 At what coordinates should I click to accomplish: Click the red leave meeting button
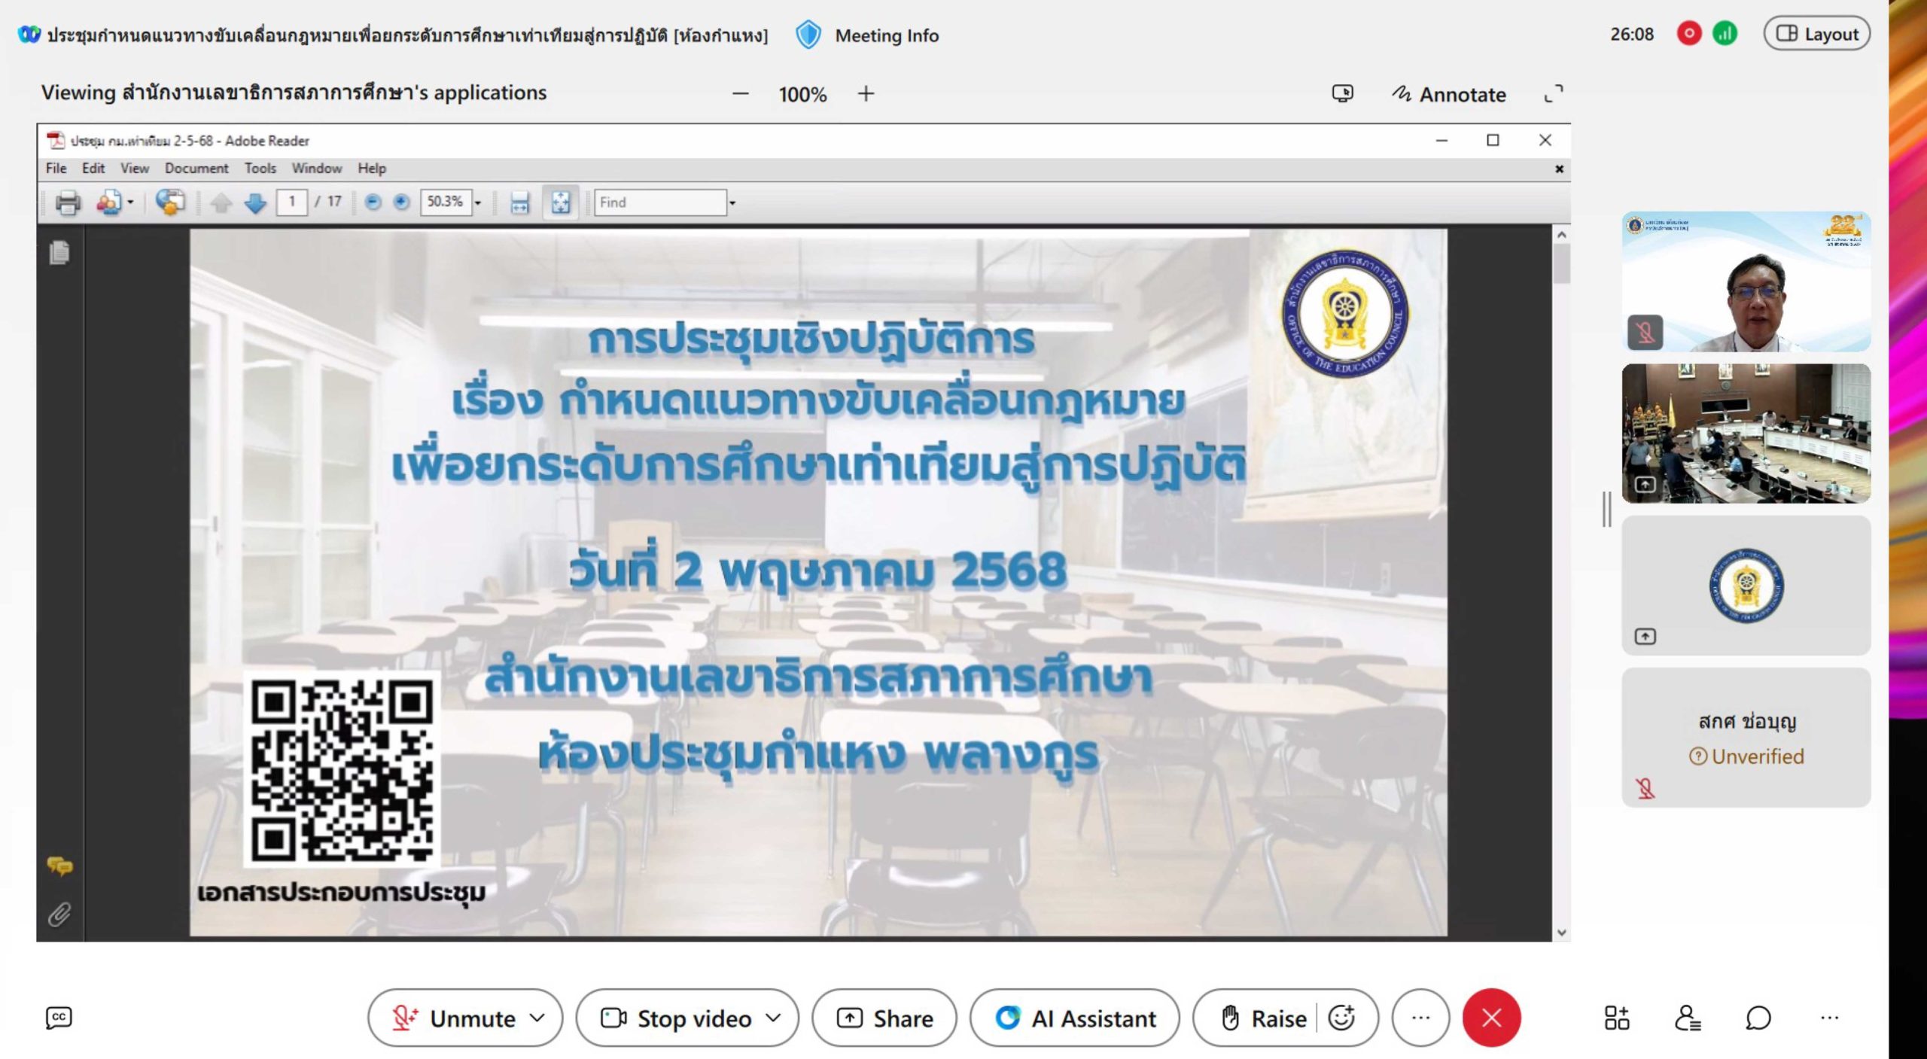coord(1491,1018)
